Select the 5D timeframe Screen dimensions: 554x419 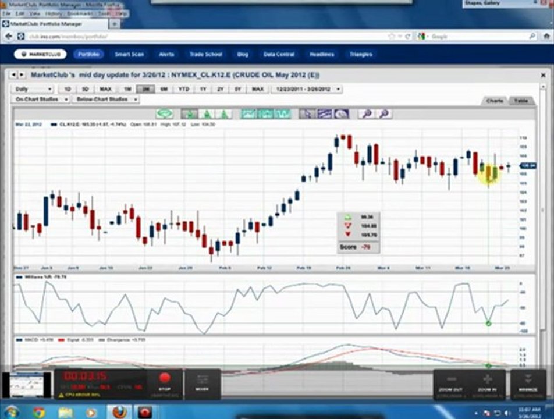coord(85,89)
